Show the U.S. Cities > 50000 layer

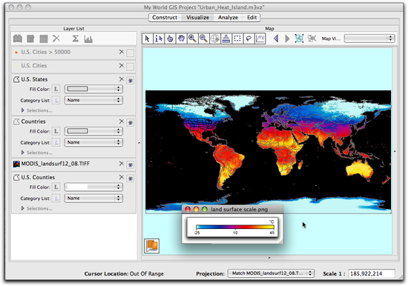131,53
